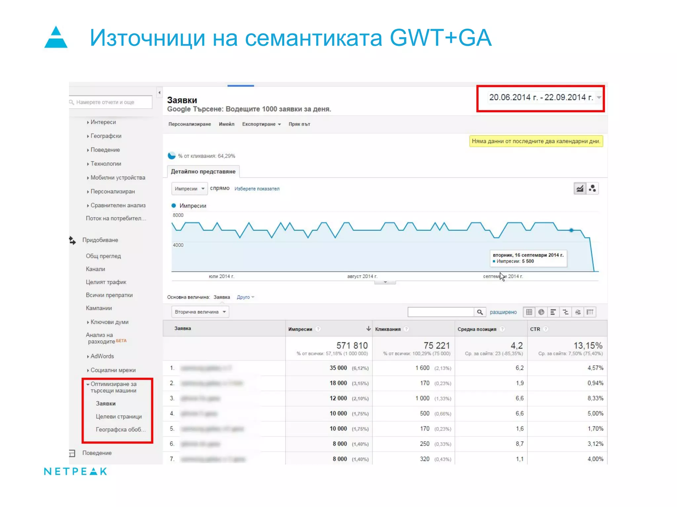
Task: Click the Импресии legend dot
Action: click(x=174, y=205)
